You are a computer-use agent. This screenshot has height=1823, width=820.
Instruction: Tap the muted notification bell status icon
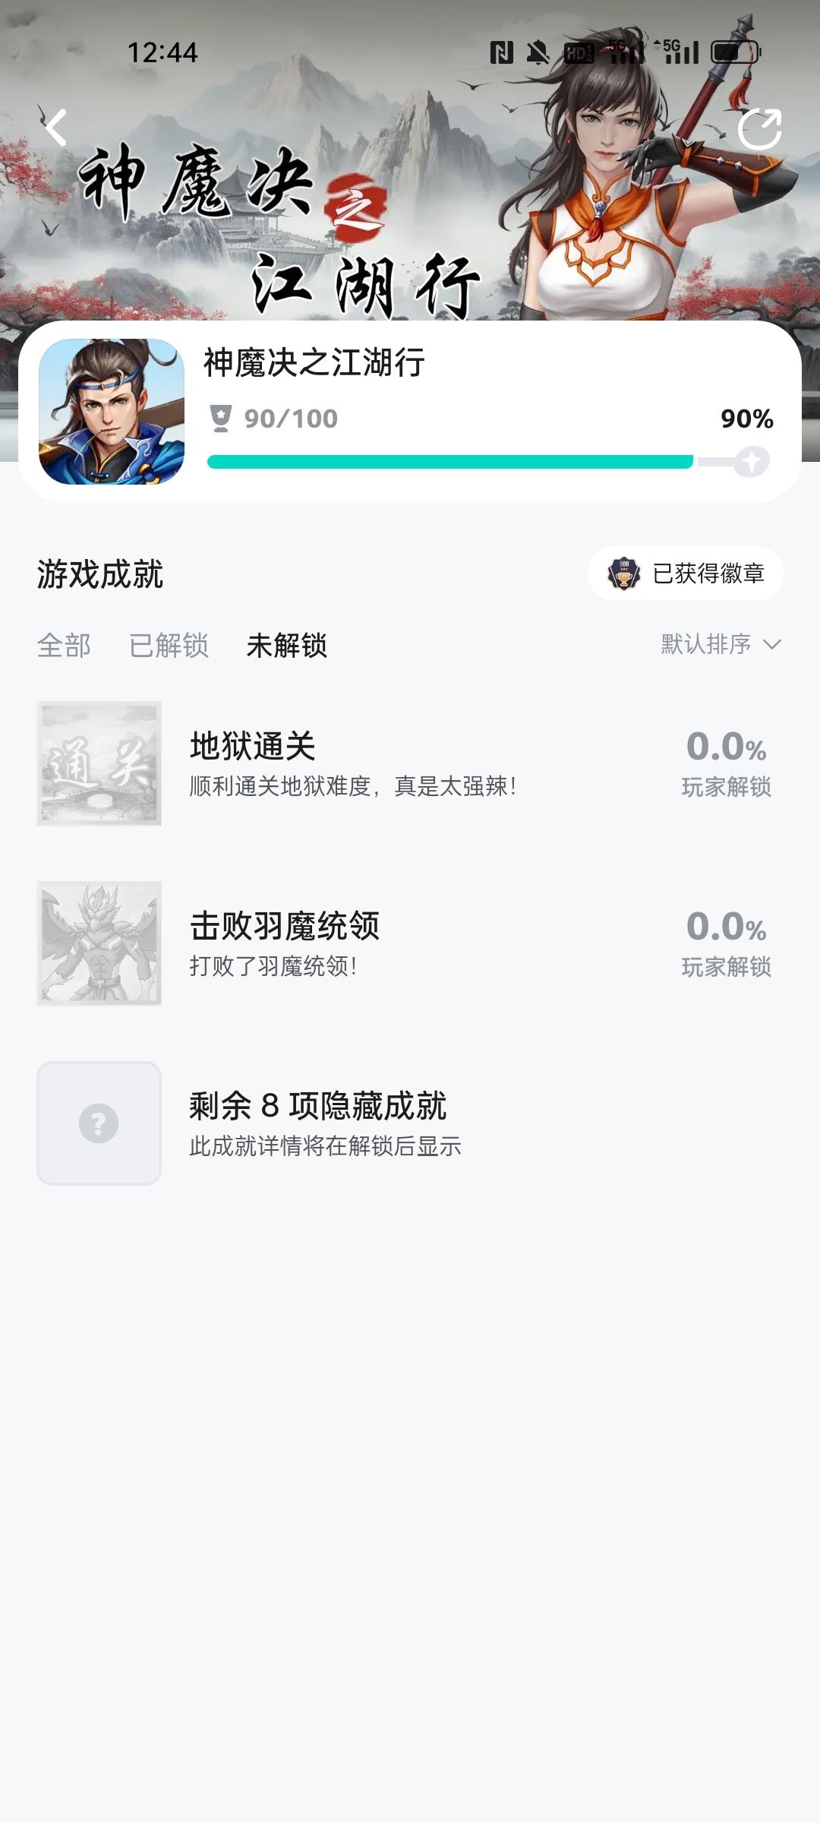coord(538,52)
